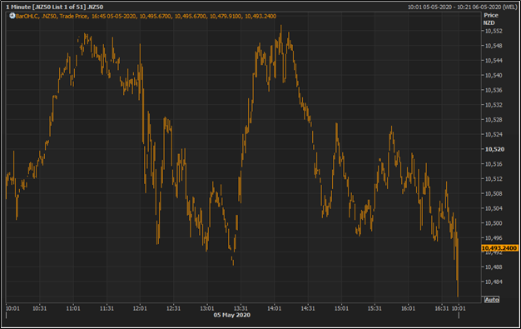Click the 05 May 2020 date label

point(232,315)
